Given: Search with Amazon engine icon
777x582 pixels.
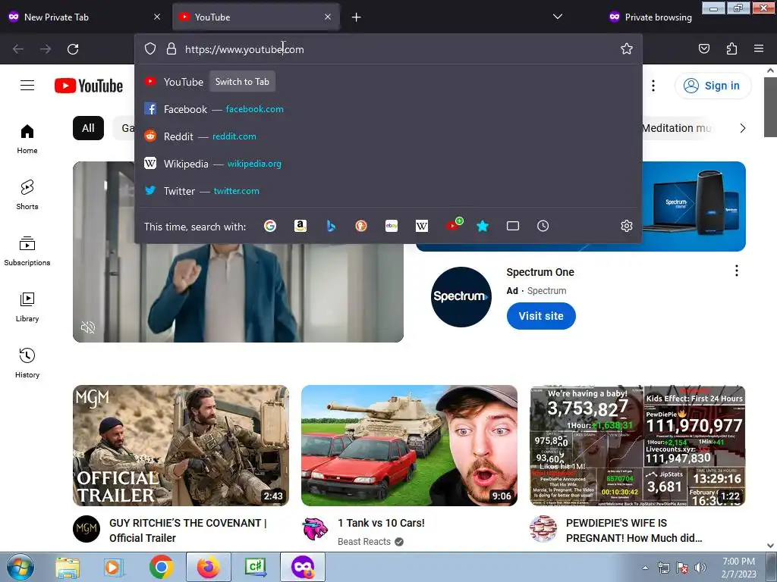Looking at the screenshot, I should coord(300,226).
